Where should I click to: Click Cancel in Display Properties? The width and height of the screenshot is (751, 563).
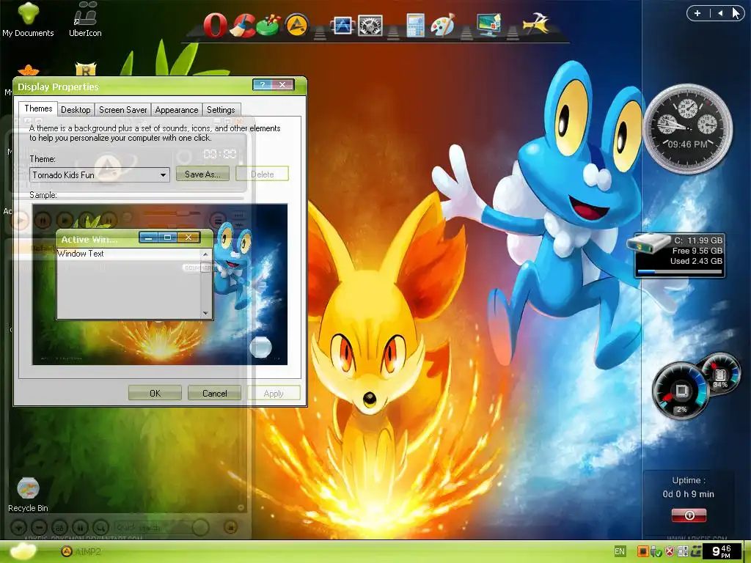[214, 393]
